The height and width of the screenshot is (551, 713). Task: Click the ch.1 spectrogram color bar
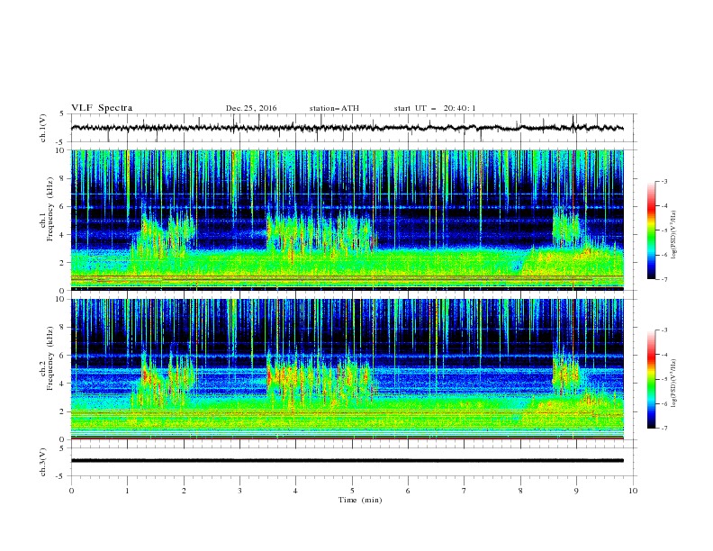(651, 230)
